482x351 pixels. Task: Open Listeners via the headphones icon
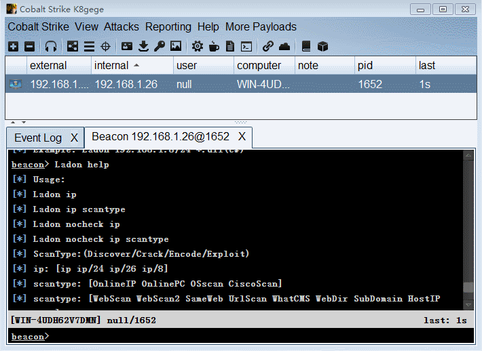(51, 47)
